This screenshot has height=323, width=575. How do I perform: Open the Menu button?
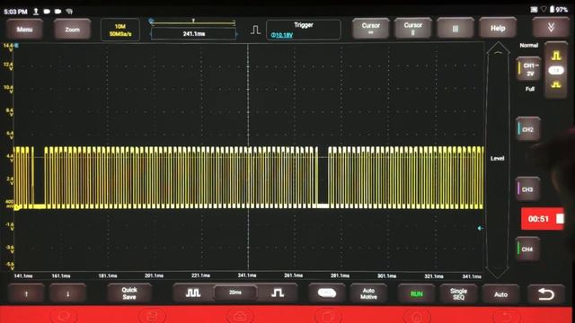(x=24, y=29)
